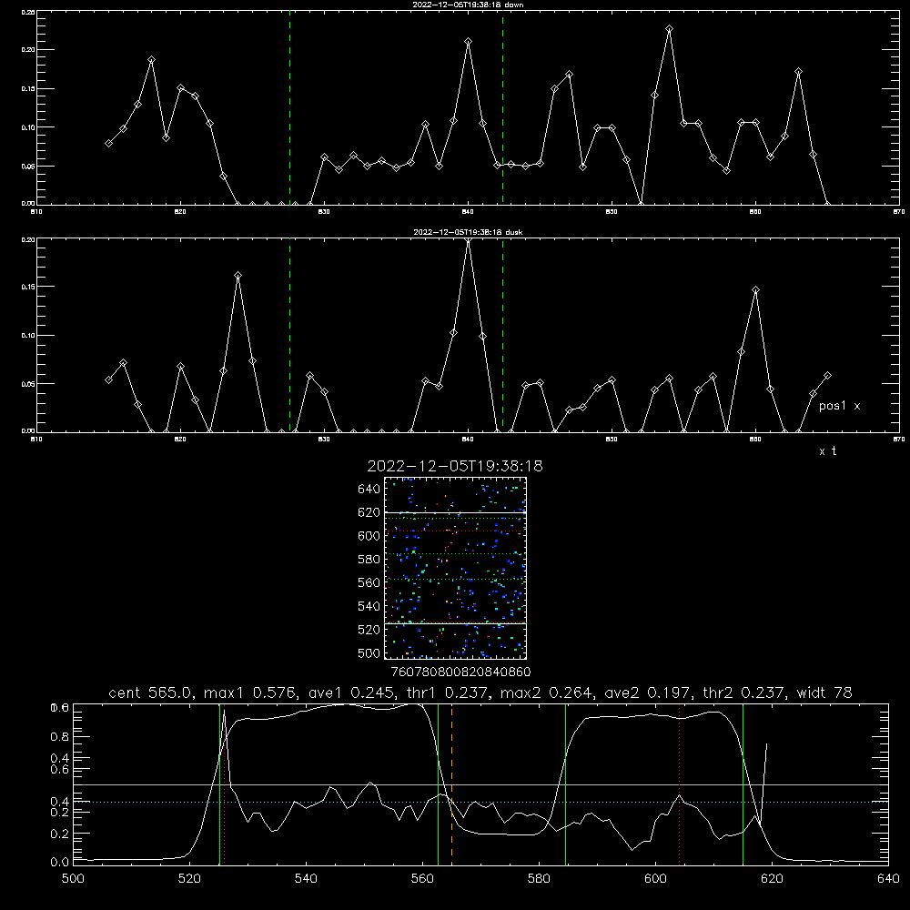
Task: Click the dawn plot peak marker at 840
Action: 469,42
